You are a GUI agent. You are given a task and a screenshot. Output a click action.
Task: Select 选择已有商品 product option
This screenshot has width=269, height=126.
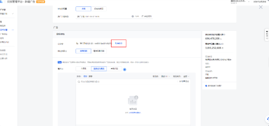[99, 69]
